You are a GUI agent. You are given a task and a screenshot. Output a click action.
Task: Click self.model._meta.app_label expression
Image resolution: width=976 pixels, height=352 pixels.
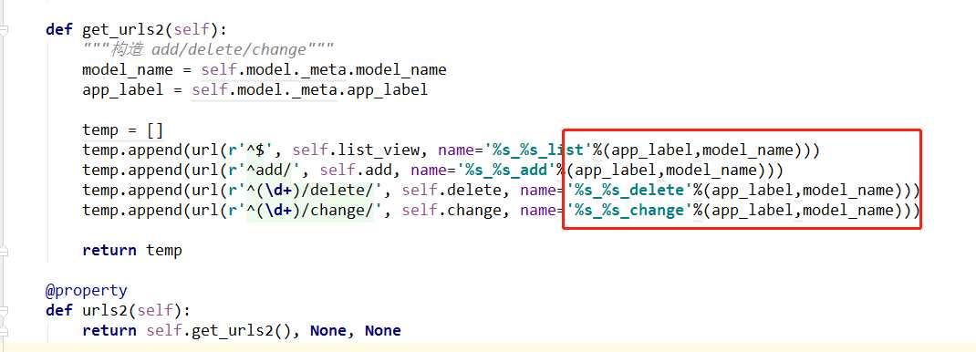(310, 89)
